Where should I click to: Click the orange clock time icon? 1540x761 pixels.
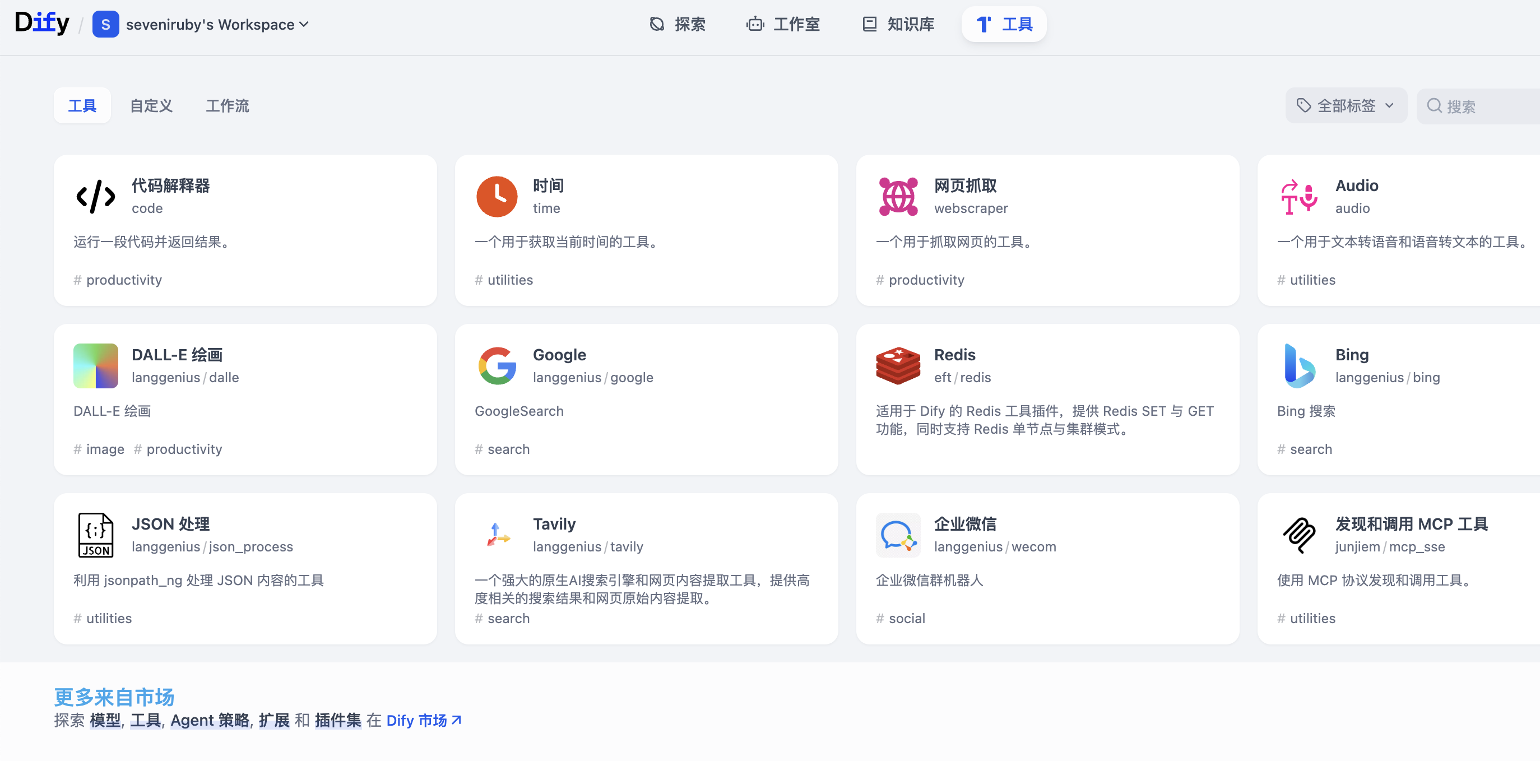pos(496,196)
